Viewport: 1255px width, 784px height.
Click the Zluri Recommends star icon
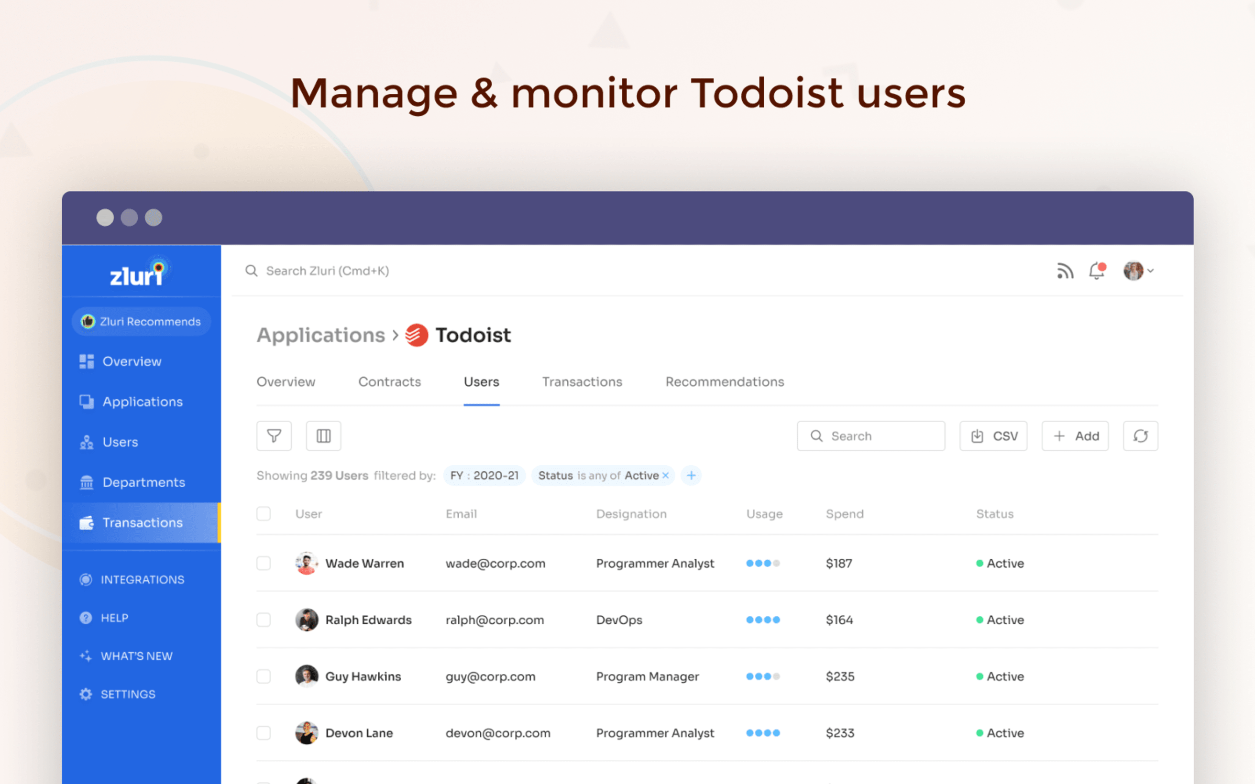click(x=90, y=321)
